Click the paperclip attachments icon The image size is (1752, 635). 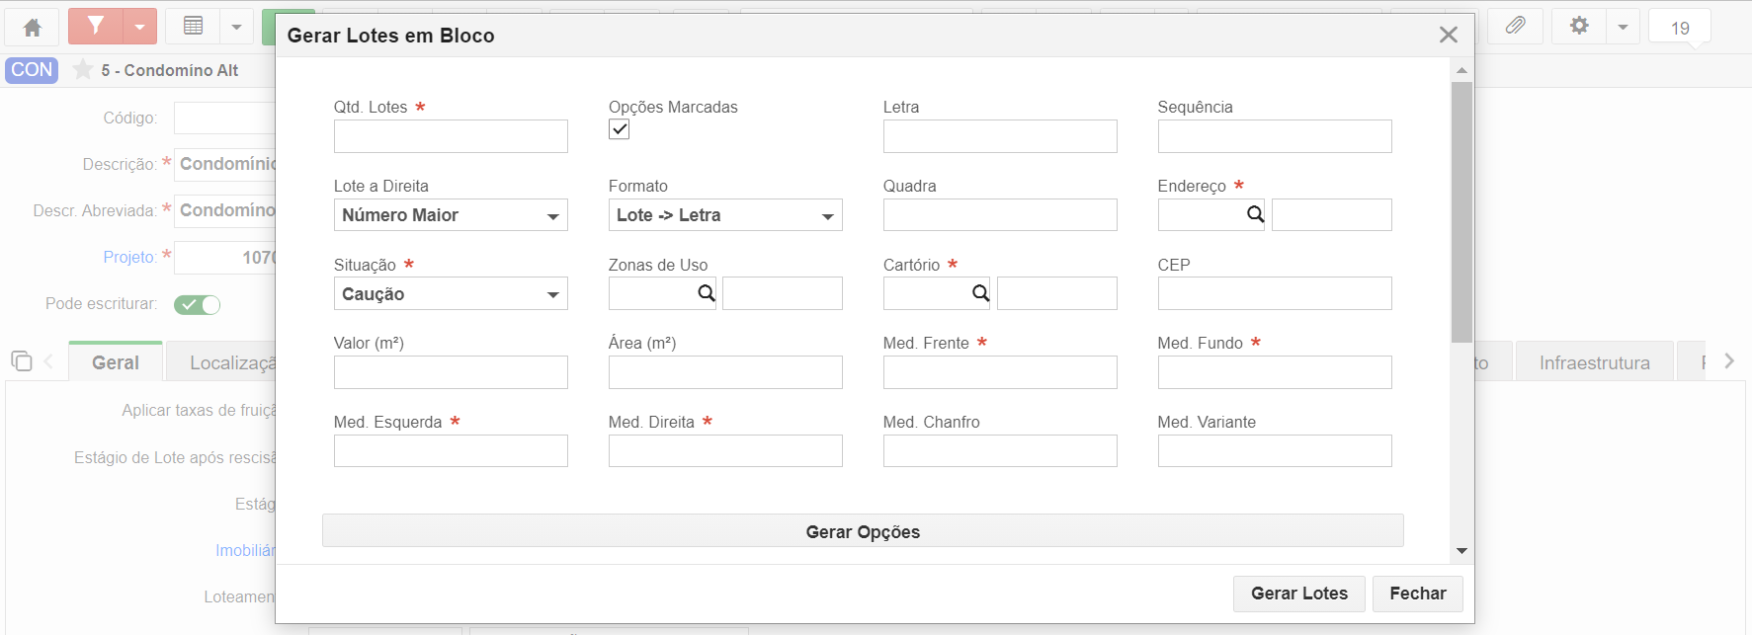(x=1515, y=27)
